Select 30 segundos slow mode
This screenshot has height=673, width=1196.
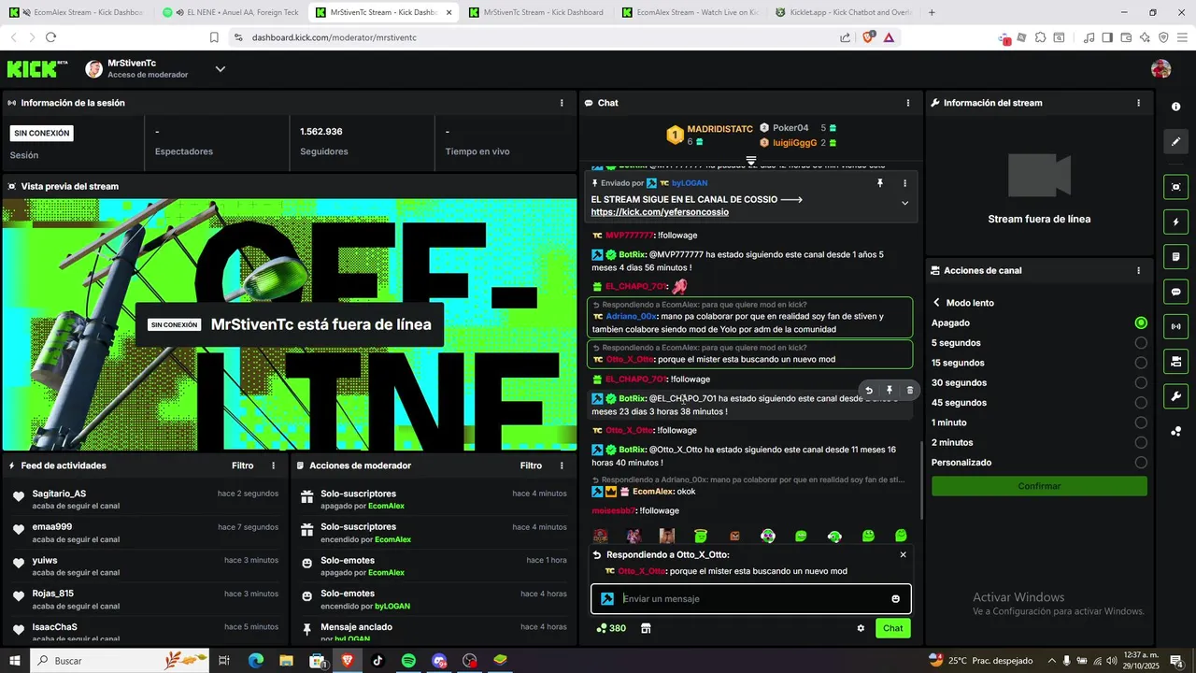[x=1141, y=382]
